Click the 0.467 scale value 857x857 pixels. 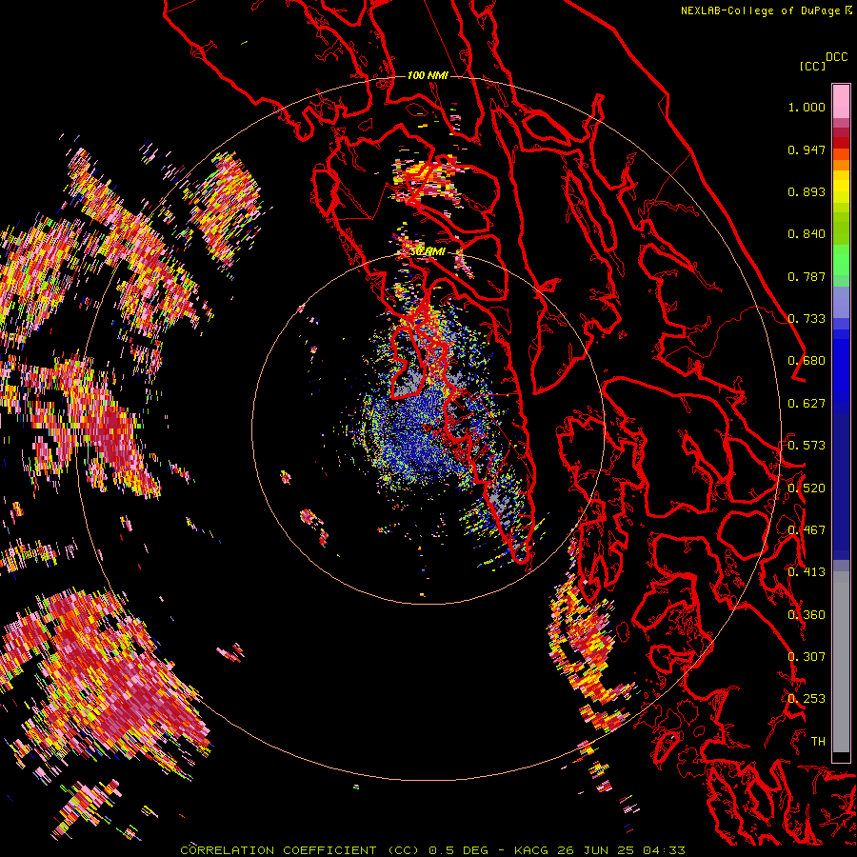807,530
